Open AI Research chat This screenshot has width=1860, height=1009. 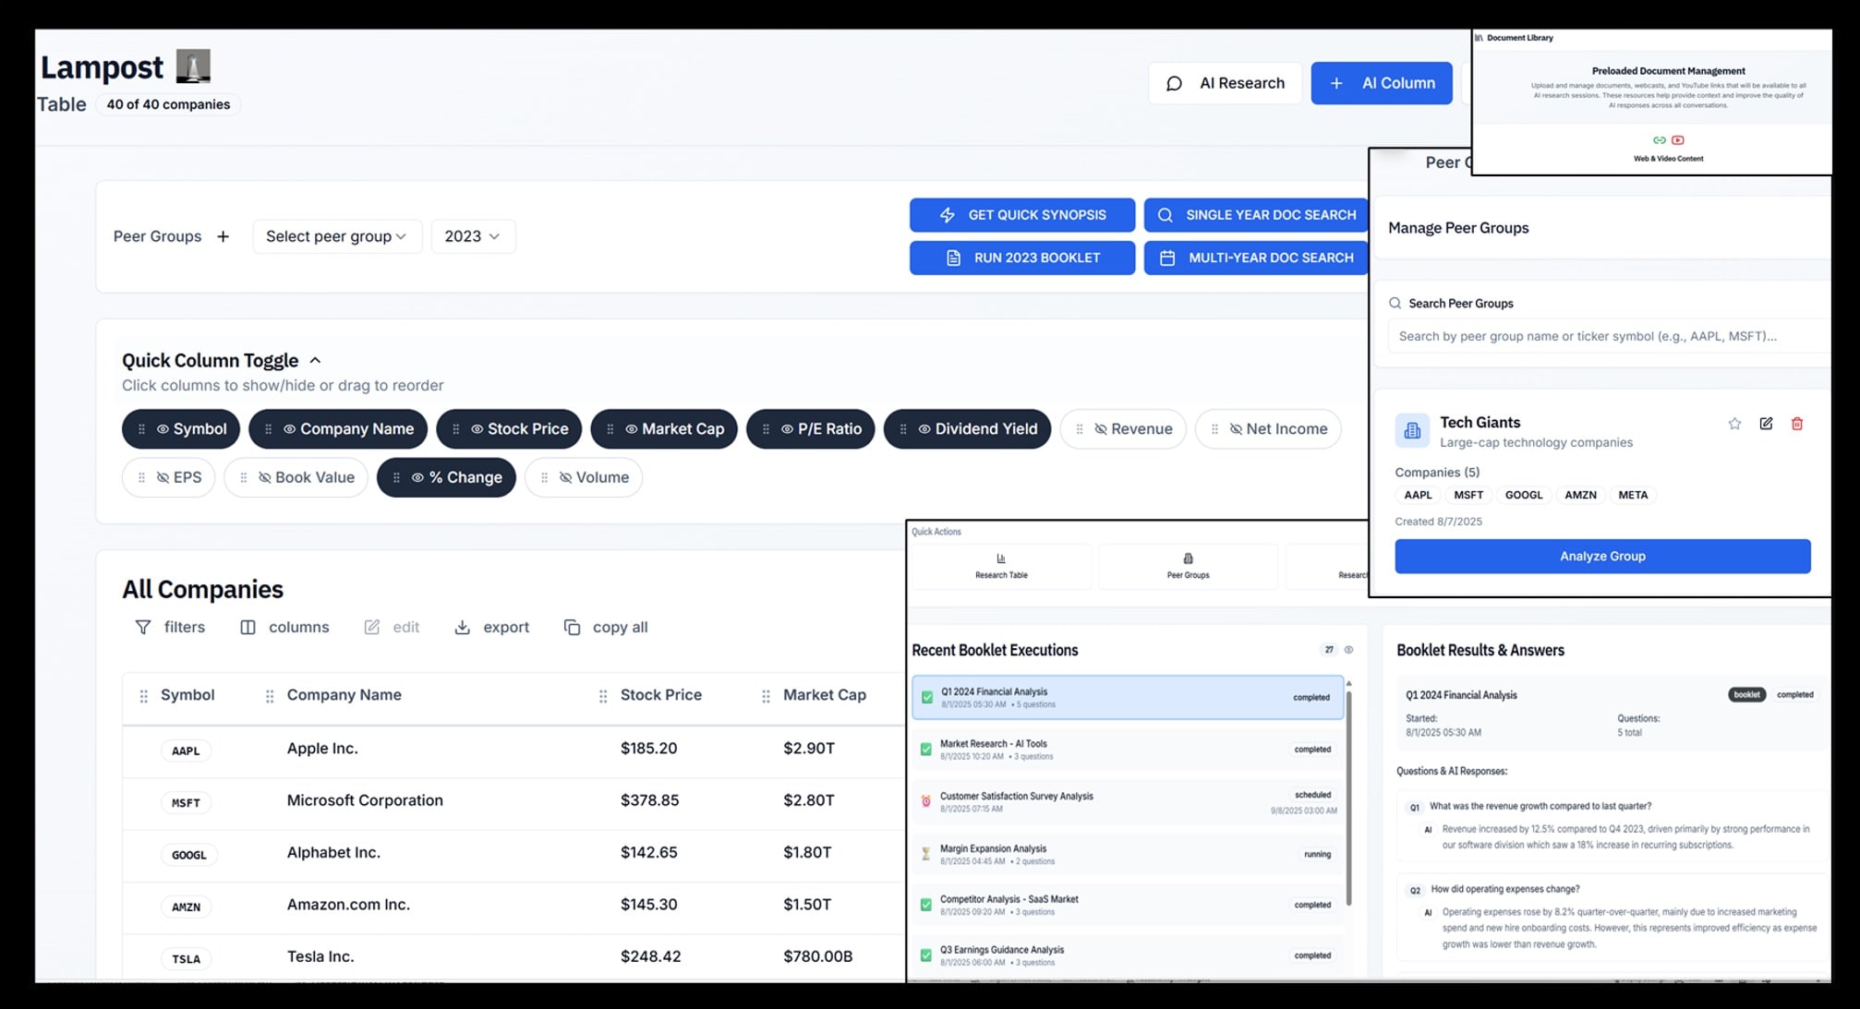pos(1226,83)
